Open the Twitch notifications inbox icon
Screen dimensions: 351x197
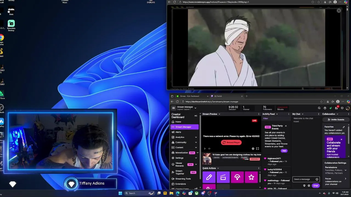pos(336,108)
